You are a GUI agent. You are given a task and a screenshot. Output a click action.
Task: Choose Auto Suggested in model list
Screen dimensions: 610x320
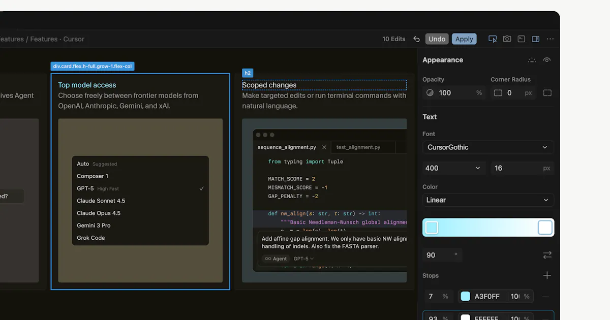tap(140, 164)
